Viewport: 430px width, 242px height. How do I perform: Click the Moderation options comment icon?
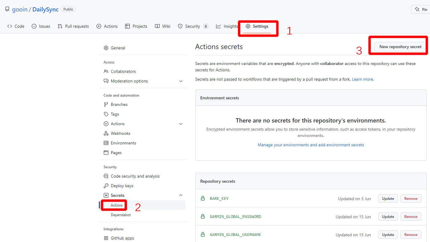pos(106,81)
